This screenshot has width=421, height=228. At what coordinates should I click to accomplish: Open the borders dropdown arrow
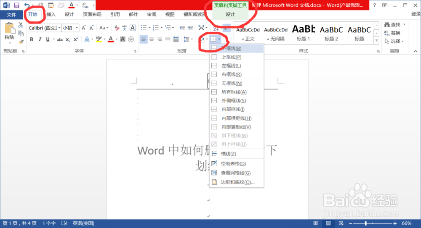[219, 39]
